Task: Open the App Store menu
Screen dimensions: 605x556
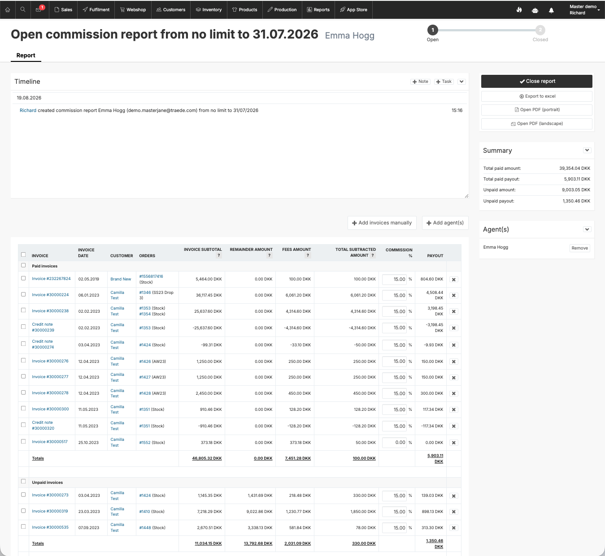Action: [353, 9]
